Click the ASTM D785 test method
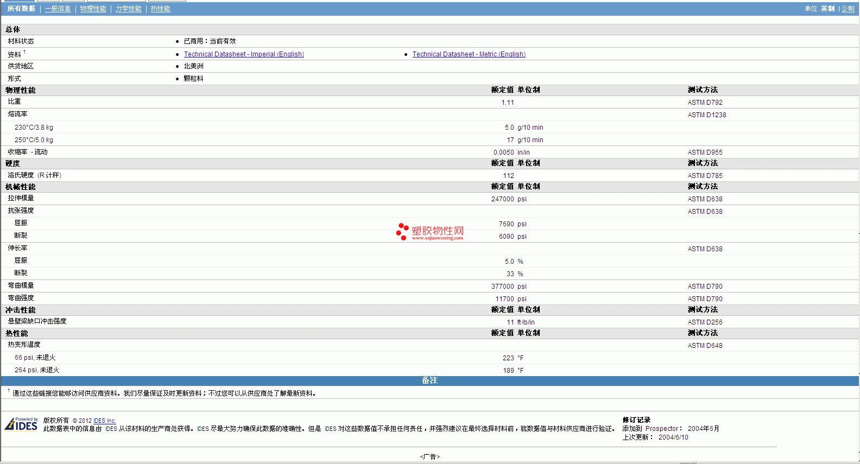The image size is (860, 464). point(705,176)
